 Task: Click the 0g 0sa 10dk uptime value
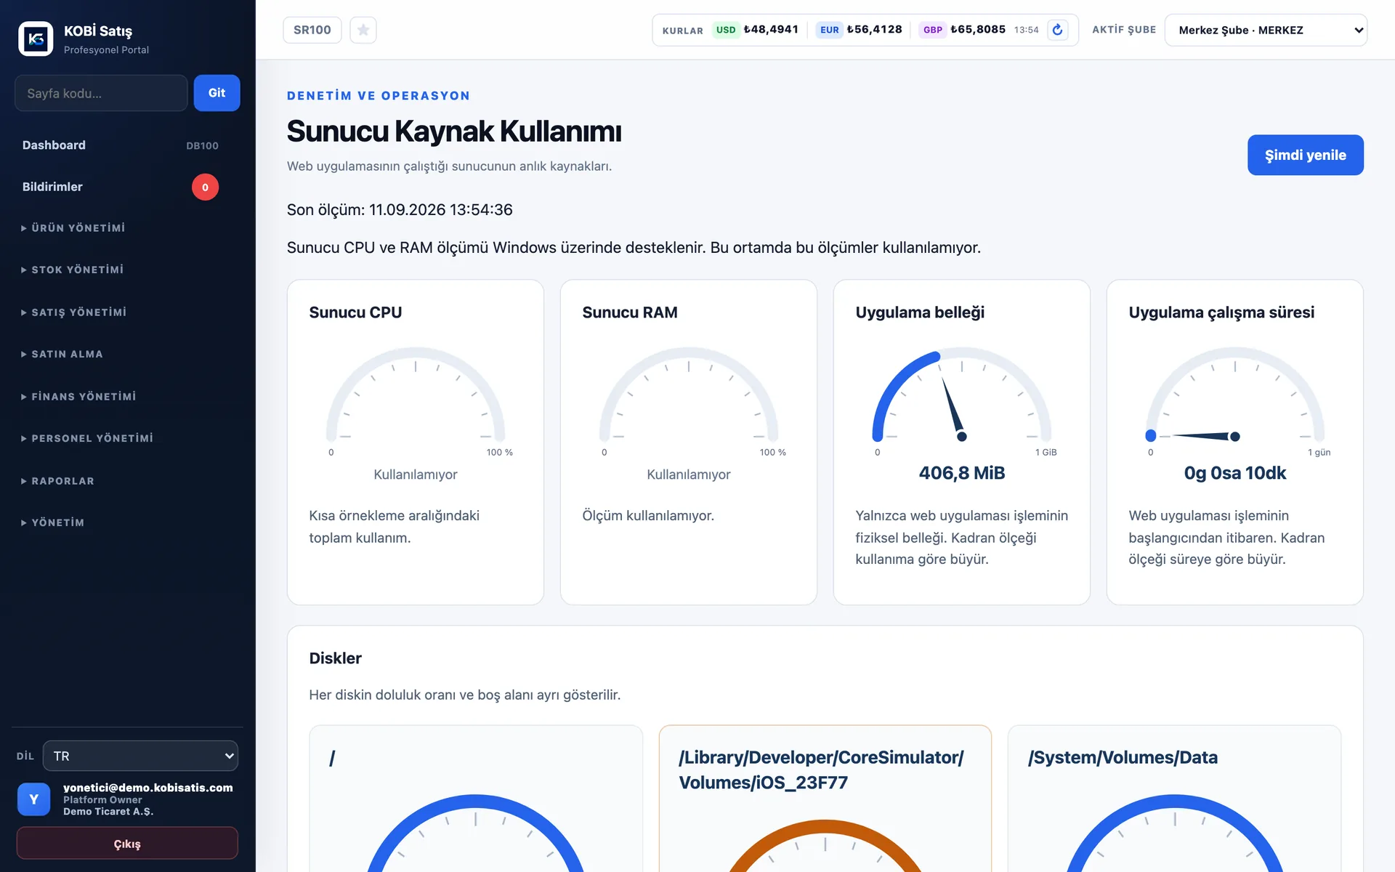click(1235, 473)
